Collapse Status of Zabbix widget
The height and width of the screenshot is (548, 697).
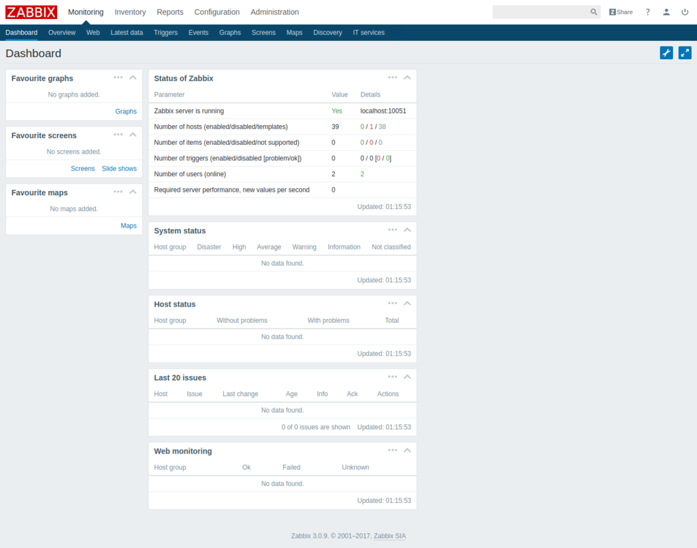pyautogui.click(x=407, y=78)
